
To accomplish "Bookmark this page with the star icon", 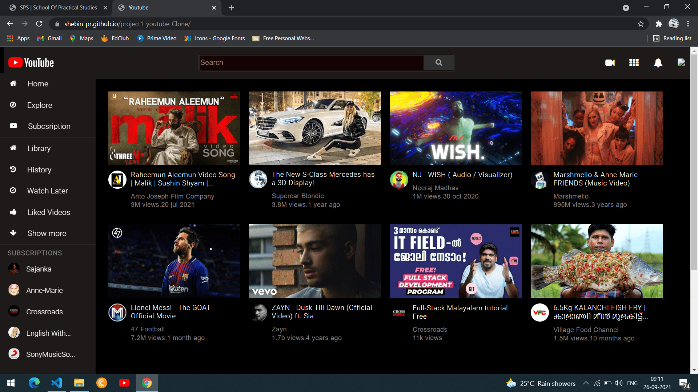I will click(641, 24).
